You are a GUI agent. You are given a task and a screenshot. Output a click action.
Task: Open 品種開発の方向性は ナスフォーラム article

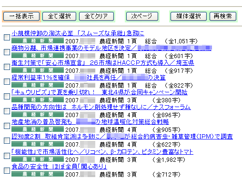tap(101, 107)
